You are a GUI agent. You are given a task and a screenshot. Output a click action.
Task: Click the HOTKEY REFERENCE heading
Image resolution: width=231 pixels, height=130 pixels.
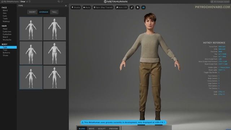point(214,43)
